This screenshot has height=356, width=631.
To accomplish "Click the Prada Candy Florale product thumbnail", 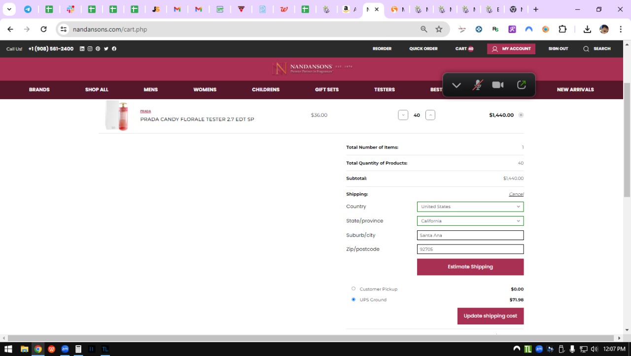I will pos(117,115).
